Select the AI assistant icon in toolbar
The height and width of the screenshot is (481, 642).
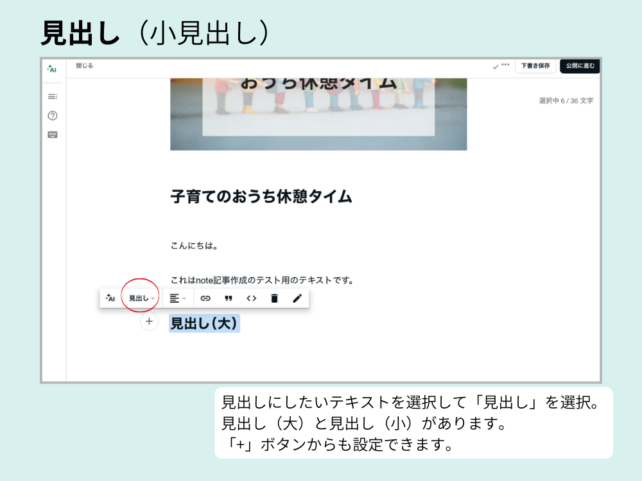[x=110, y=298]
